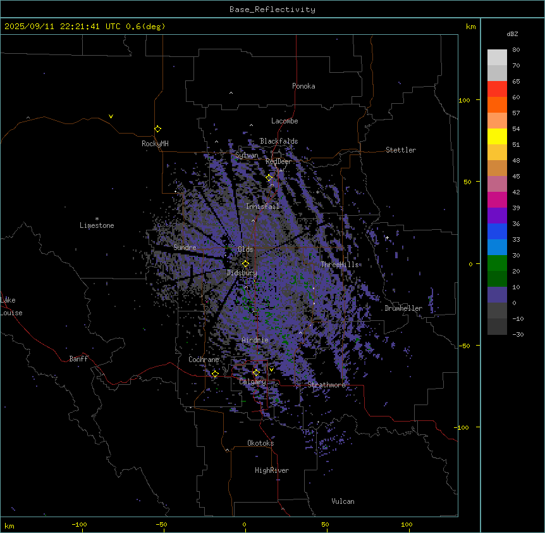Select the HighRiver label
The width and height of the screenshot is (545, 533).
click(x=272, y=470)
